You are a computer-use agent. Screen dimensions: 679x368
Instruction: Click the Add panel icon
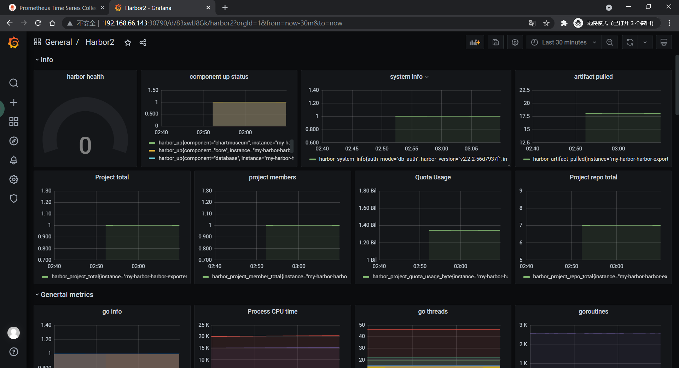pyautogui.click(x=475, y=42)
